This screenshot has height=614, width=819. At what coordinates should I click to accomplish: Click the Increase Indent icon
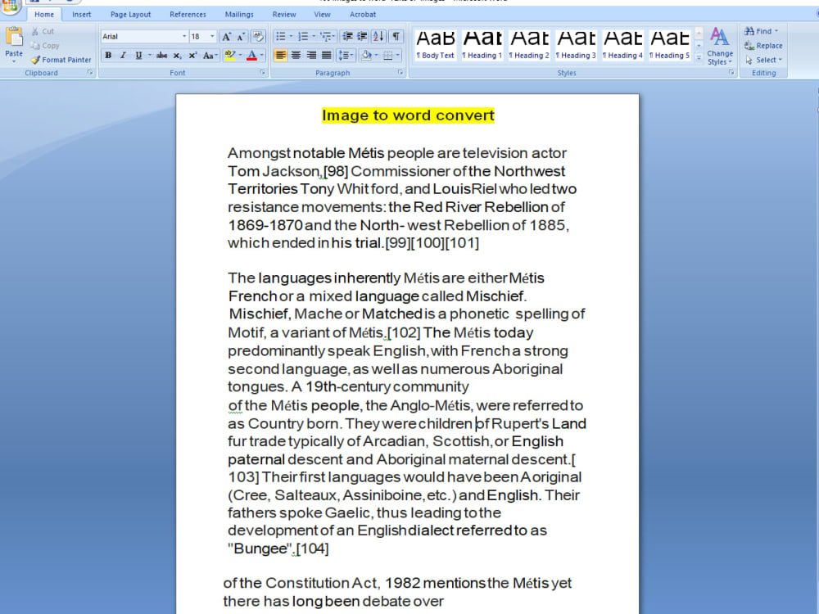tap(361, 37)
